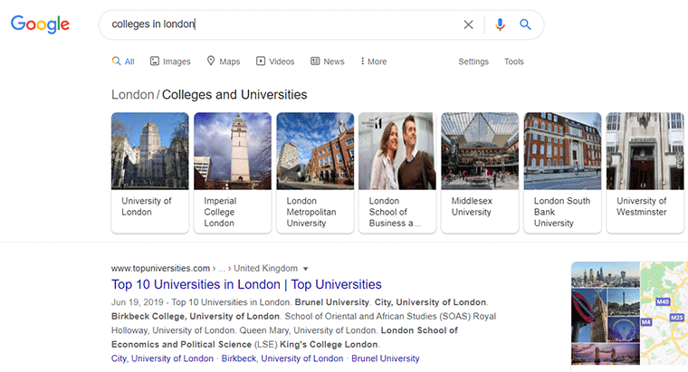Open search Settings

pos(473,62)
